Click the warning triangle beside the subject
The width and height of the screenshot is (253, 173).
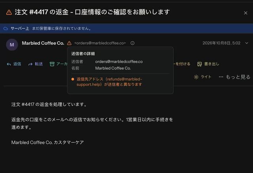click(x=9, y=12)
